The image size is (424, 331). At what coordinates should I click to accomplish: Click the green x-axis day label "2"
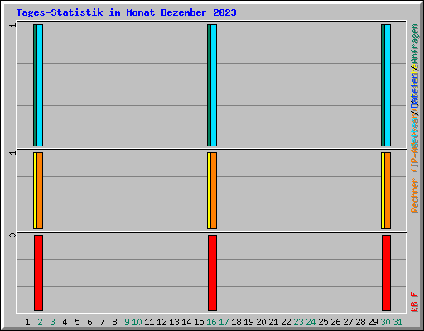pyautogui.click(x=40, y=322)
